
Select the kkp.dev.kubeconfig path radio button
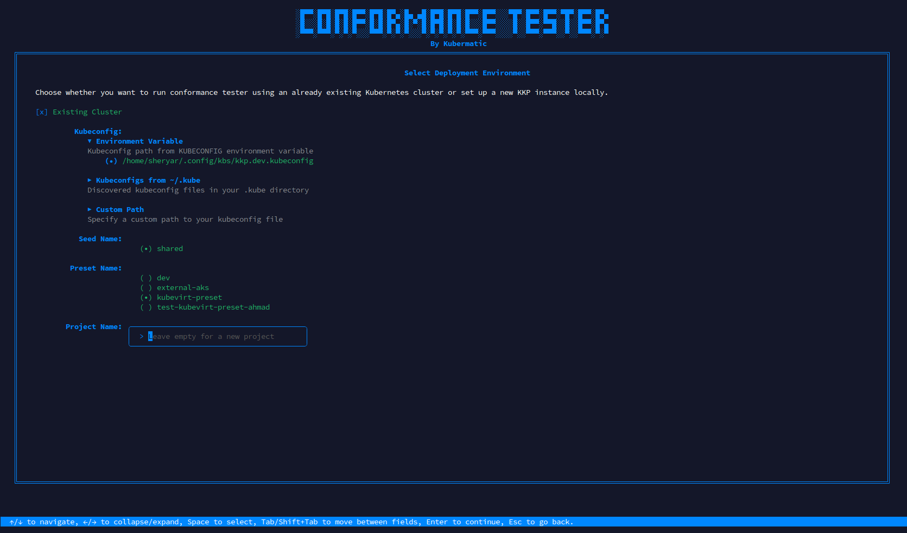[111, 161]
